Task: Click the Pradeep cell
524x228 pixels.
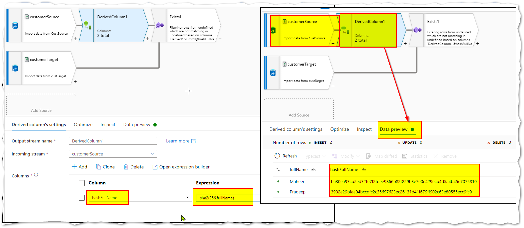Action: pyautogui.click(x=298, y=192)
